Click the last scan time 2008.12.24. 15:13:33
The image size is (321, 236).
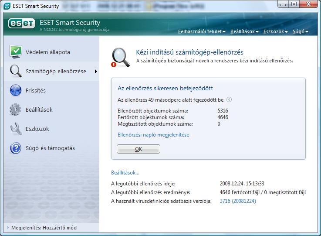[242, 184]
